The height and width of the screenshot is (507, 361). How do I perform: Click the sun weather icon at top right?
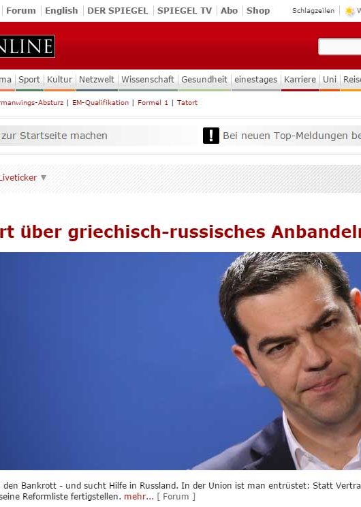pyautogui.click(x=349, y=12)
